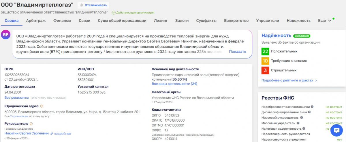Viewport: 346px width, 142px height.
Task: Click the history clock icon beside Руководитель
Action: click(31, 124)
